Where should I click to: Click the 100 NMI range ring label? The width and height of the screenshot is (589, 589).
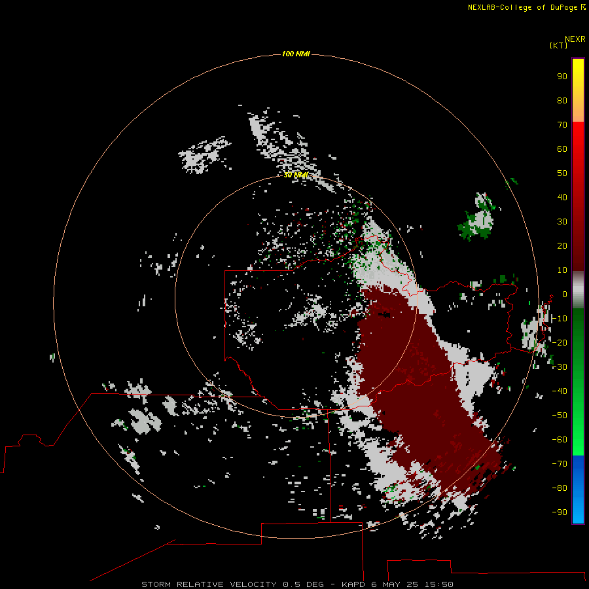(x=296, y=54)
